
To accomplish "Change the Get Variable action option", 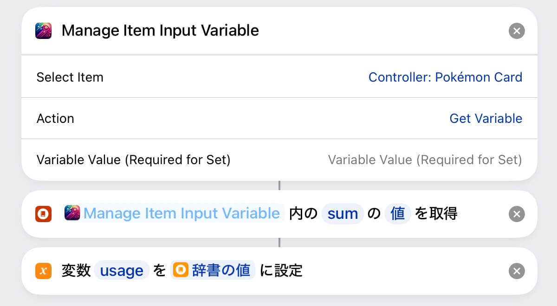I will point(486,118).
